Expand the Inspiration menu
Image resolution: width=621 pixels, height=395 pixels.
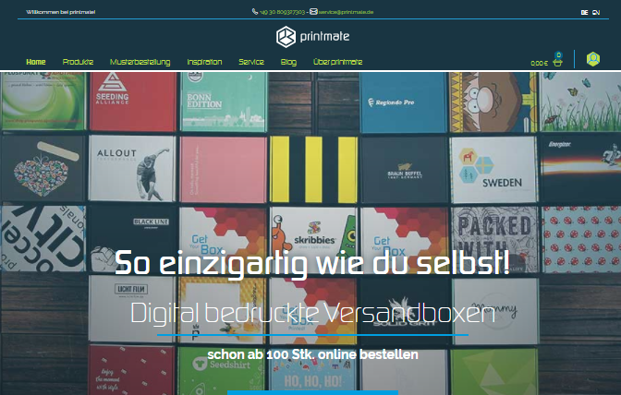tap(204, 62)
